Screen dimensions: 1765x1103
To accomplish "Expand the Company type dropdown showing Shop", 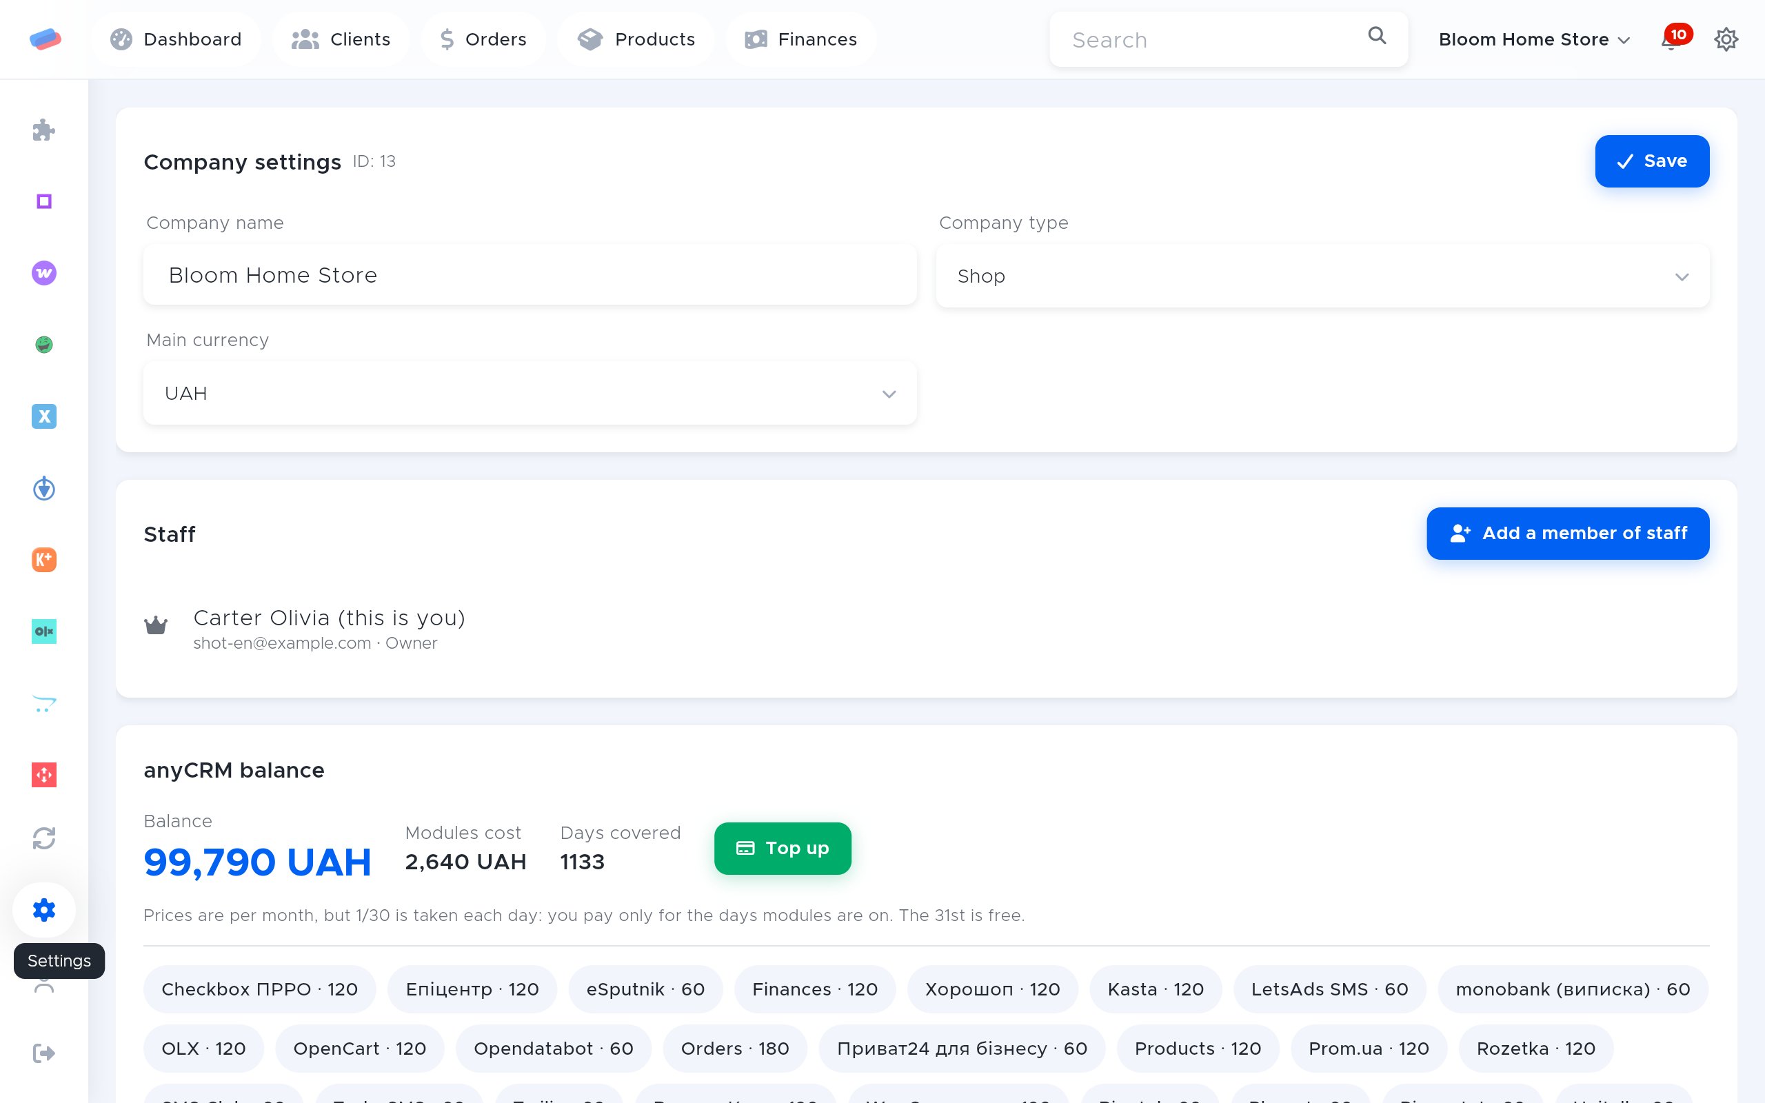I will (x=1322, y=276).
